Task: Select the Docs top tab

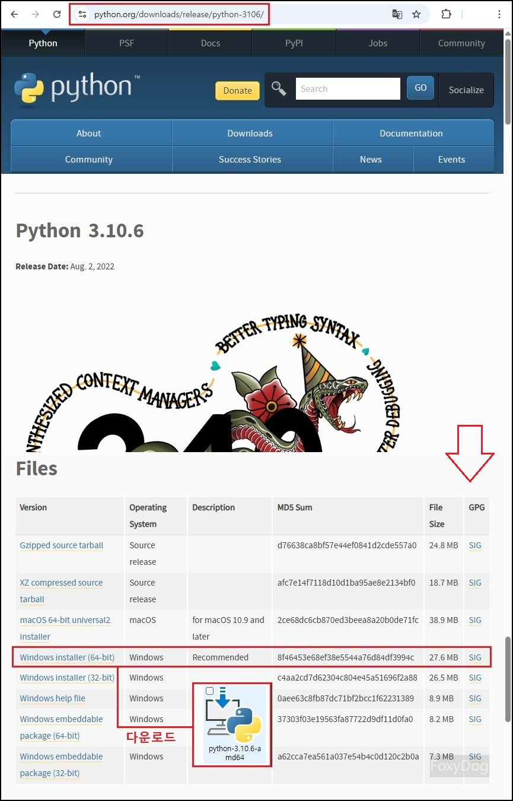Action: click(x=211, y=43)
